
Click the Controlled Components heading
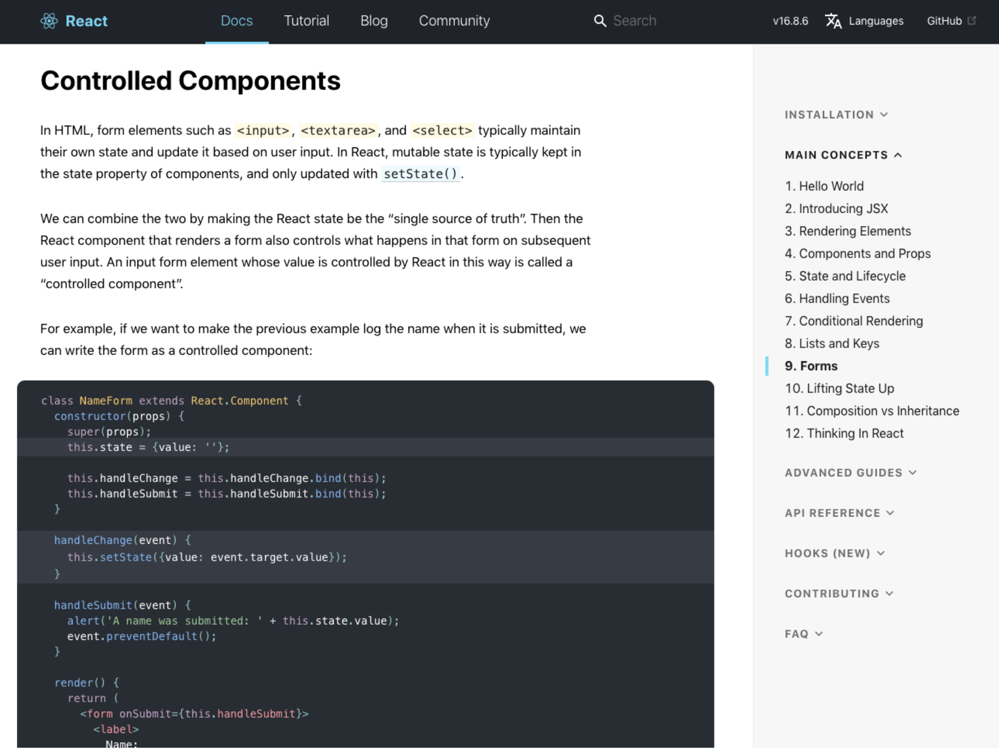[190, 81]
